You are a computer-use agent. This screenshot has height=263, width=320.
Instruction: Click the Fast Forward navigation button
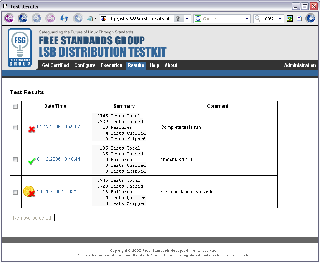tap(50, 18)
